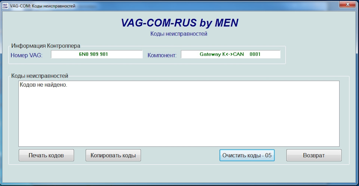Click the Компонент field Gateway K<->CAN
The height and width of the screenshot is (186, 359).
[x=231, y=54]
